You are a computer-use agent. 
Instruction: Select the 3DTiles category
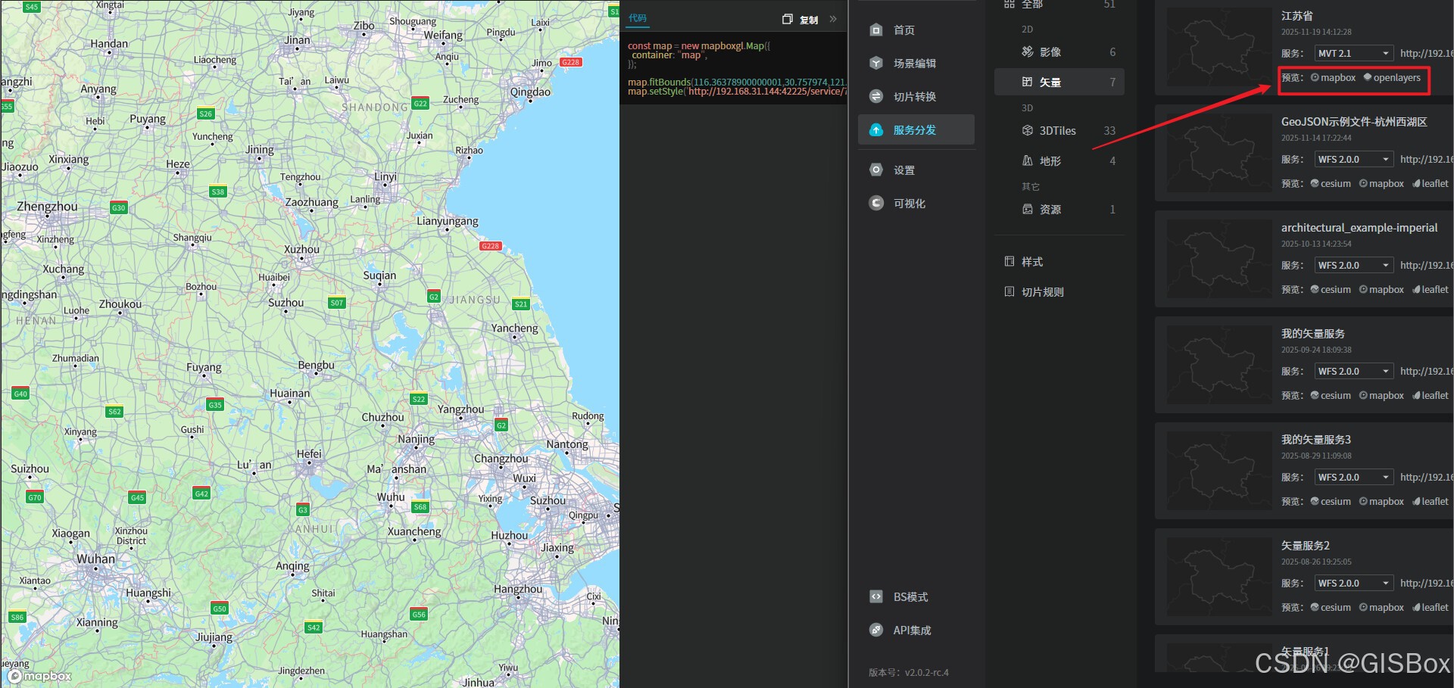tap(1058, 130)
